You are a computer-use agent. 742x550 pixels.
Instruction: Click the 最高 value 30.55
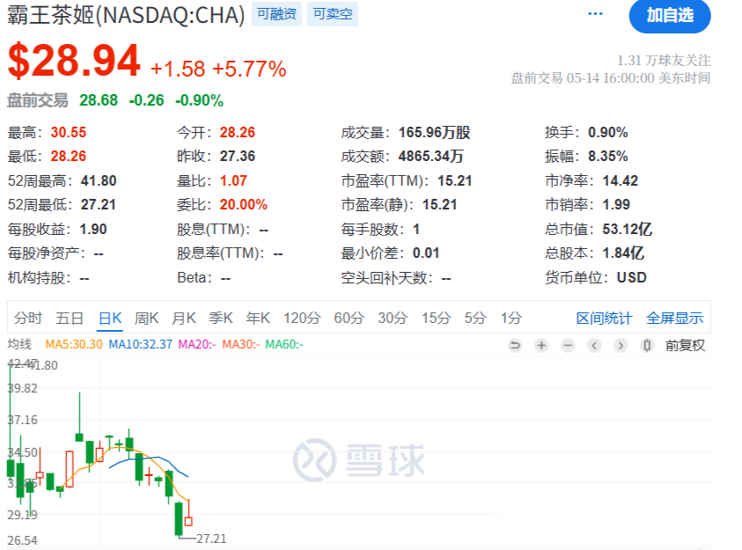[x=69, y=132]
